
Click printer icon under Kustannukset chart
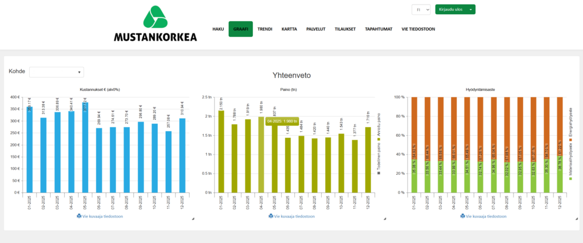pyautogui.click(x=79, y=216)
